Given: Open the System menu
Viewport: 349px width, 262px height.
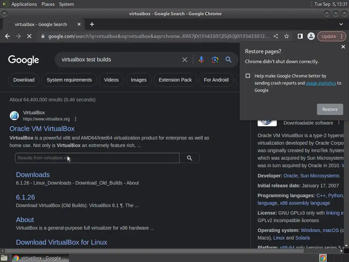Looking at the screenshot, I should coord(66,4).
